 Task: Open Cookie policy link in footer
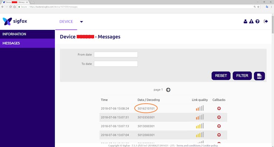(210, 146)
